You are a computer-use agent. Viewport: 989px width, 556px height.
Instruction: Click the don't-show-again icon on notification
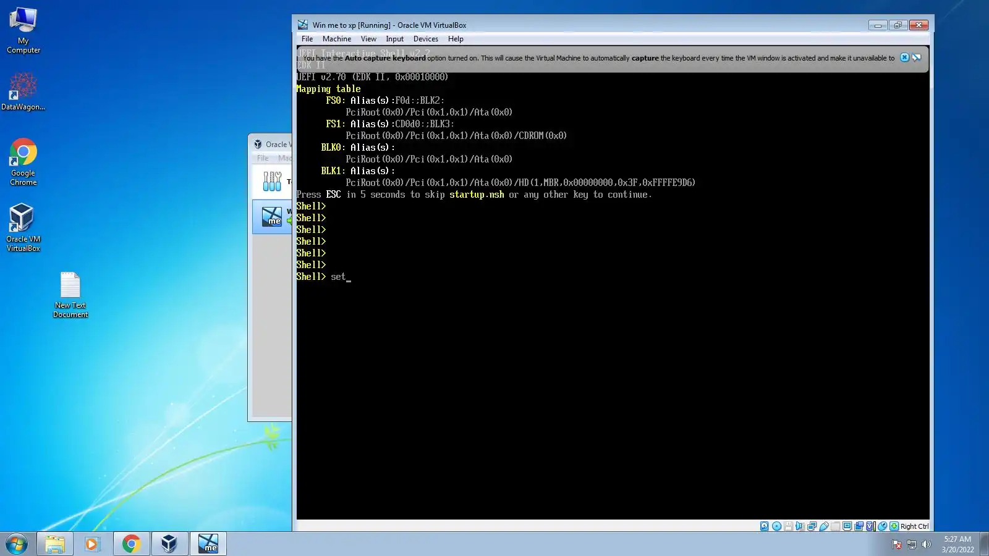click(x=917, y=57)
